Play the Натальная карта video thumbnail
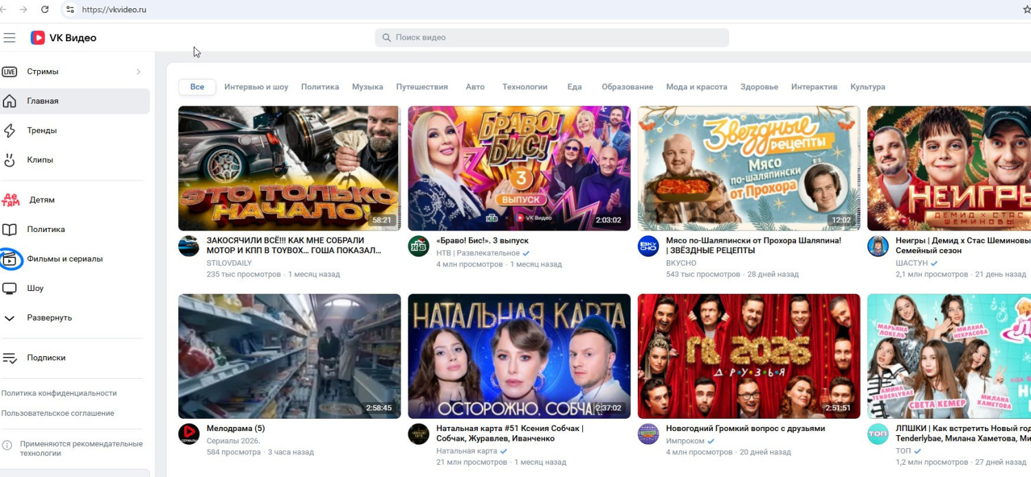This screenshot has height=477, width=1031. [x=519, y=356]
